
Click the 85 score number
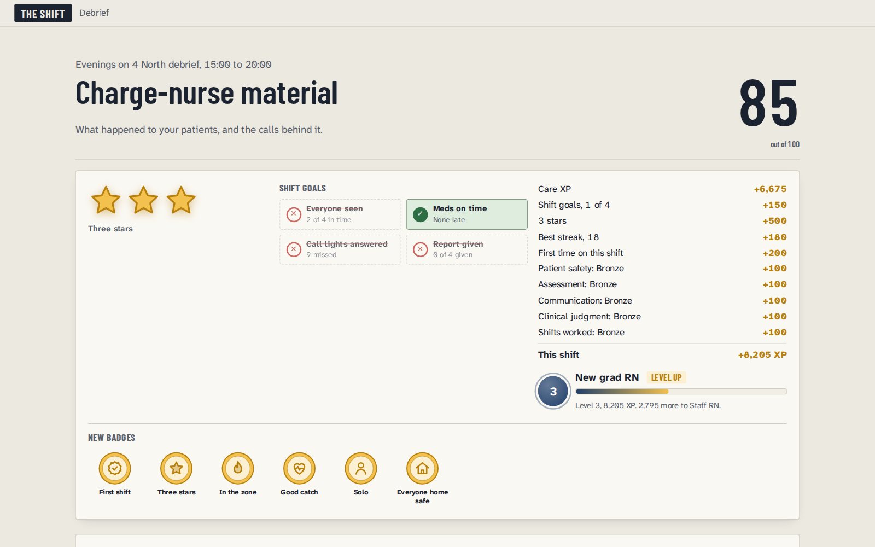(x=768, y=103)
